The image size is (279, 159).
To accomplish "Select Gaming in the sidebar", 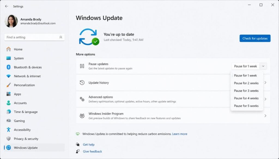I will coord(34,121).
